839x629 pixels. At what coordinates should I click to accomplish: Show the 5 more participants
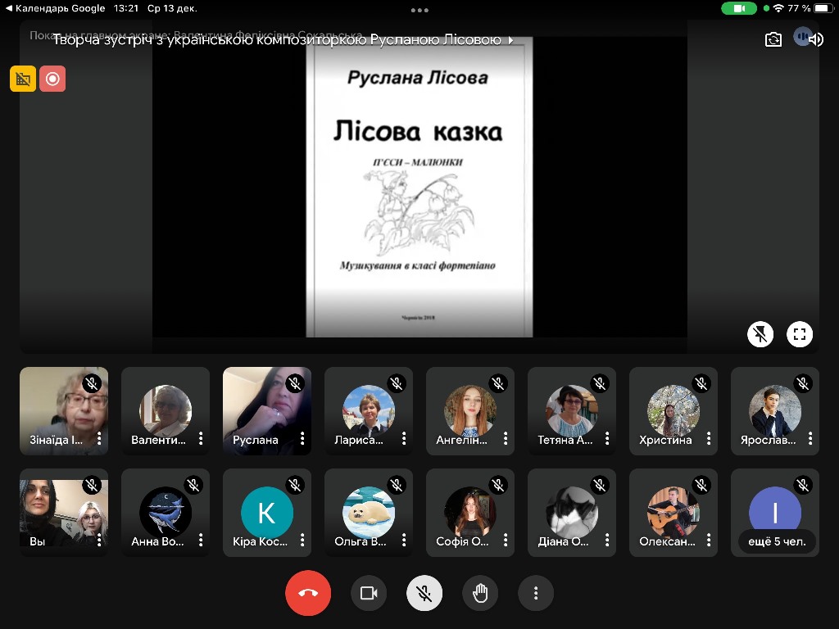click(774, 541)
